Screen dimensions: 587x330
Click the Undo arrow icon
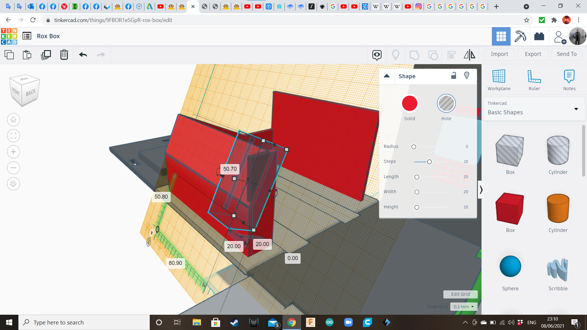pos(83,55)
